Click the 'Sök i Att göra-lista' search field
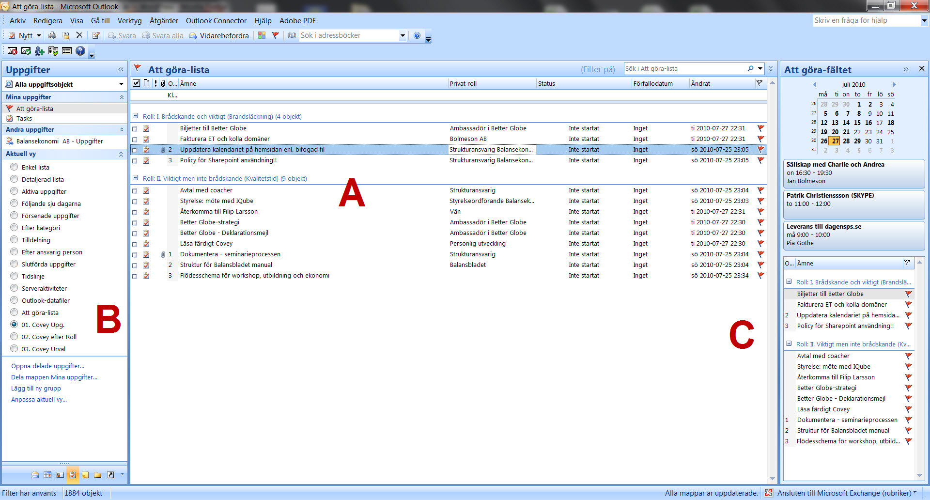This screenshot has width=930, height=500. 683,69
